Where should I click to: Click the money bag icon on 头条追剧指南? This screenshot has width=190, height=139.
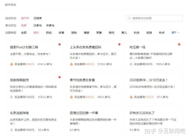click(x=11, y=130)
